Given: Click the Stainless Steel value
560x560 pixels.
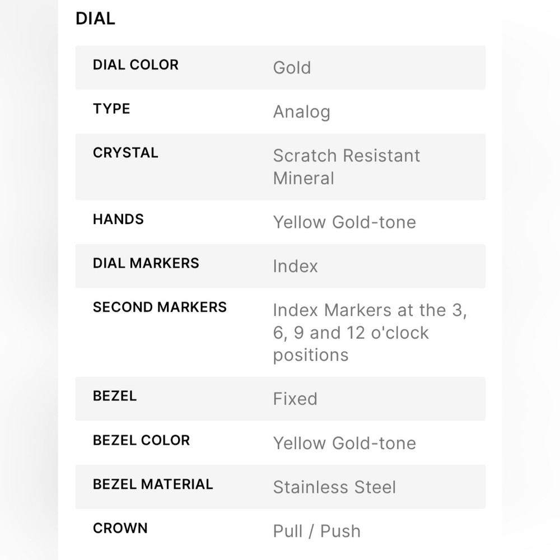Looking at the screenshot, I should 334,487.
